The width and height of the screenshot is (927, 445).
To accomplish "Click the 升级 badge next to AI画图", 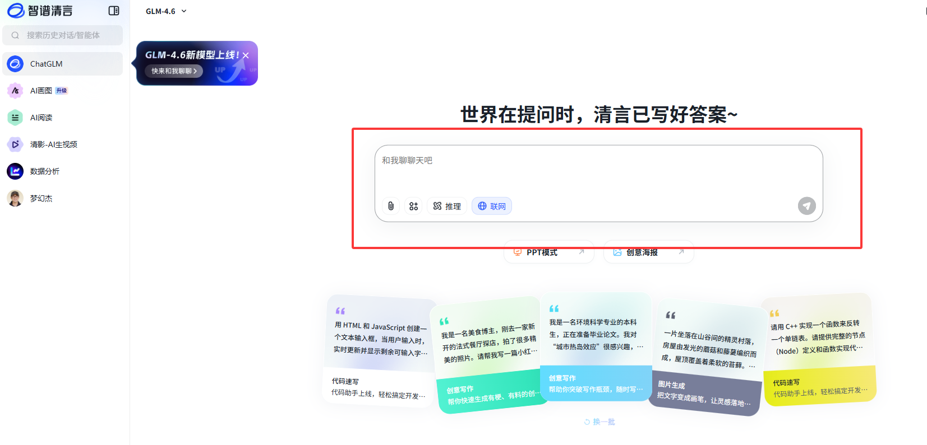I will coord(62,91).
